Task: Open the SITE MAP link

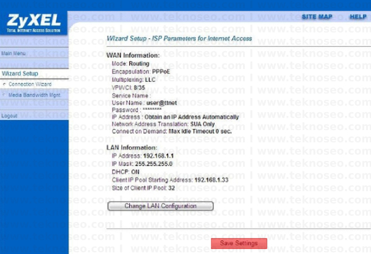Action: (x=317, y=17)
